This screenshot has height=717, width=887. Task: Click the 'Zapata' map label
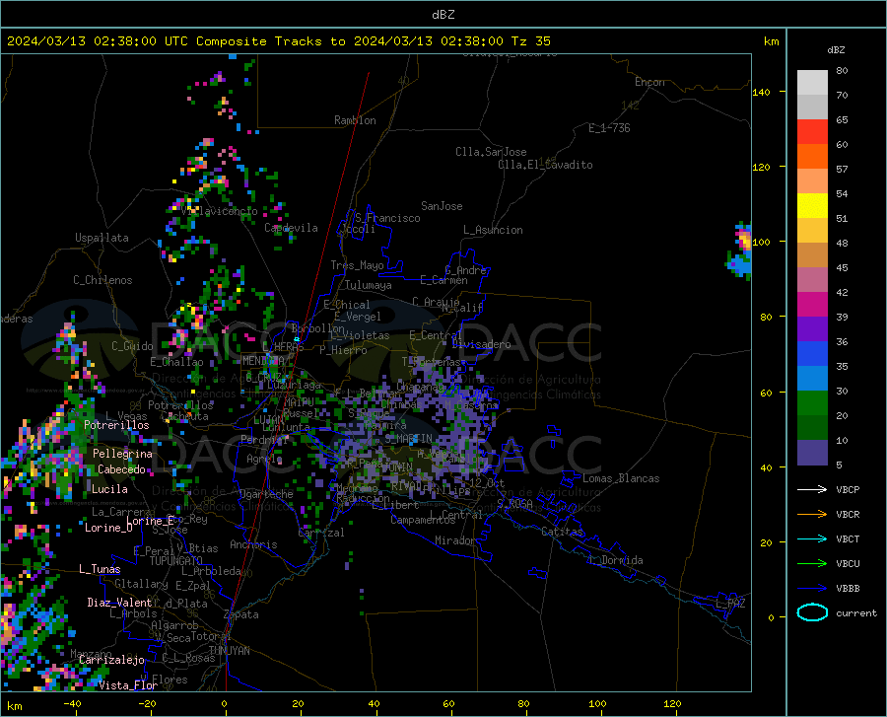241,614
